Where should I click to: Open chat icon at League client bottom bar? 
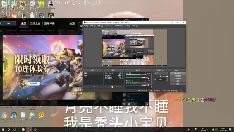[x=124, y=104]
